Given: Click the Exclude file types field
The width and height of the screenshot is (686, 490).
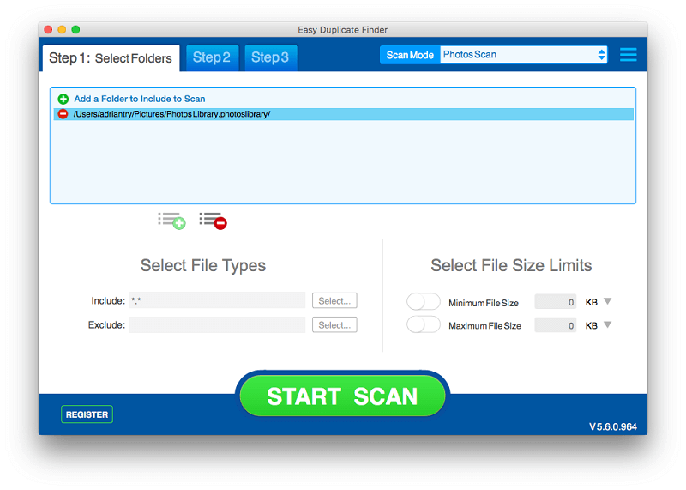Looking at the screenshot, I should (x=217, y=325).
